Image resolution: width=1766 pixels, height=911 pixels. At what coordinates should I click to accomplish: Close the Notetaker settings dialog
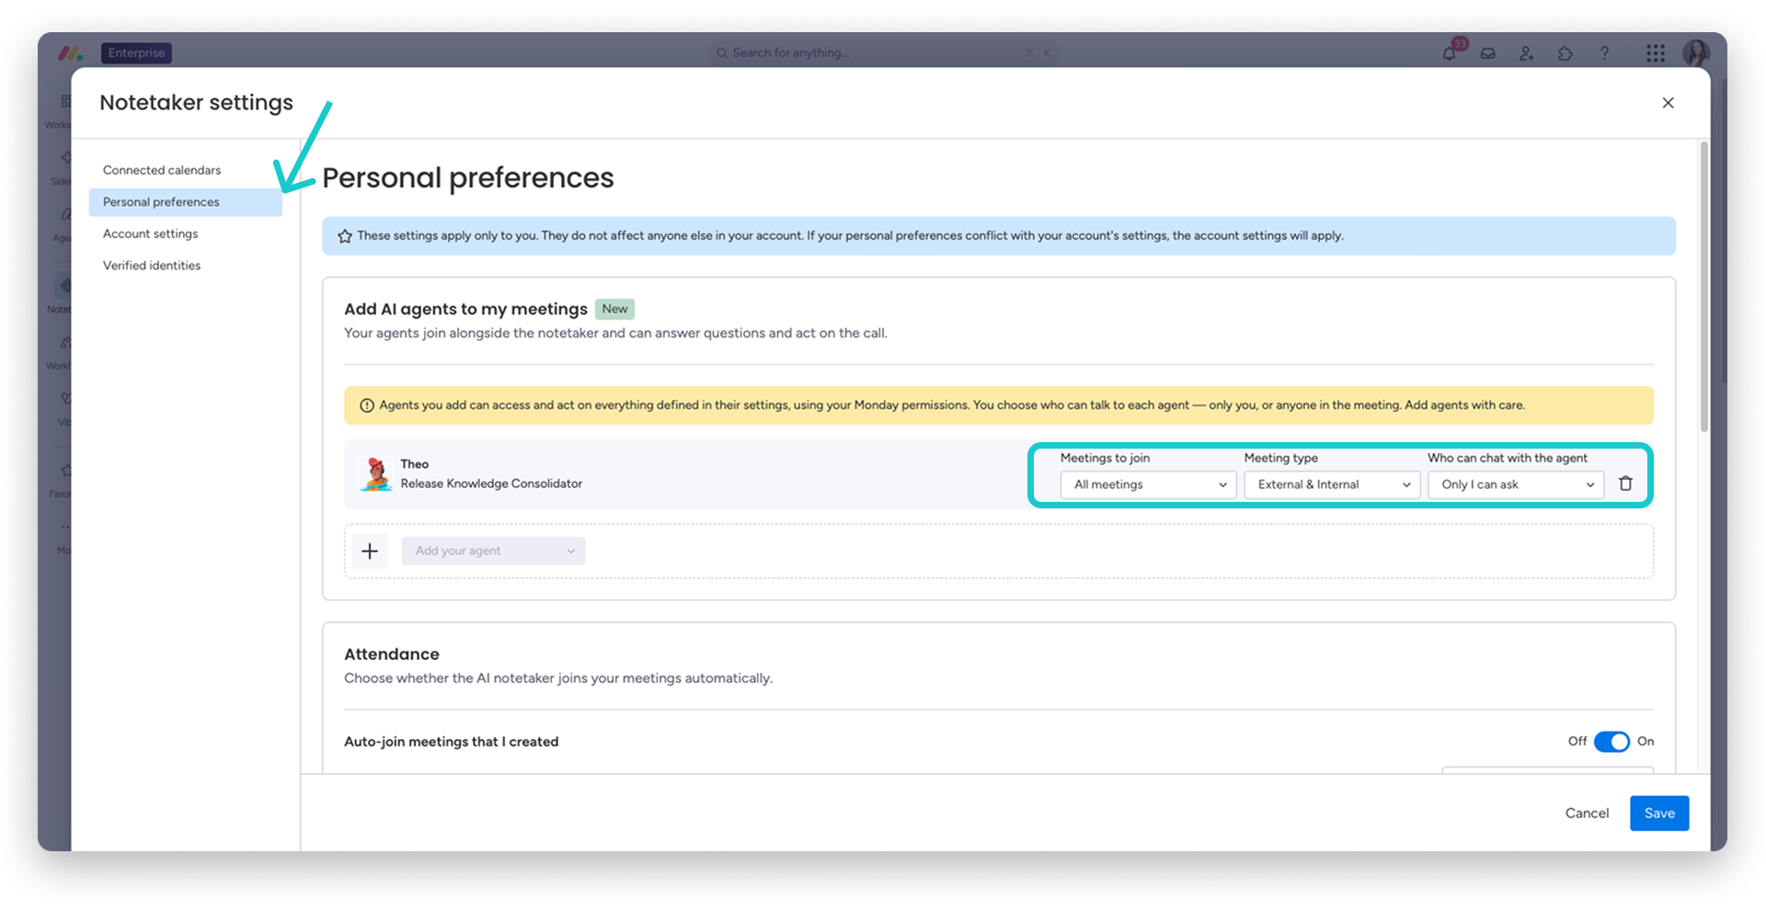(x=1668, y=103)
